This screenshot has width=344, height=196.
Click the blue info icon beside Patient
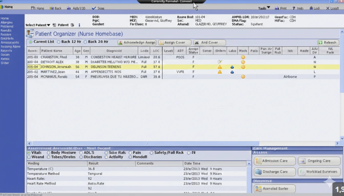coord(79,25)
